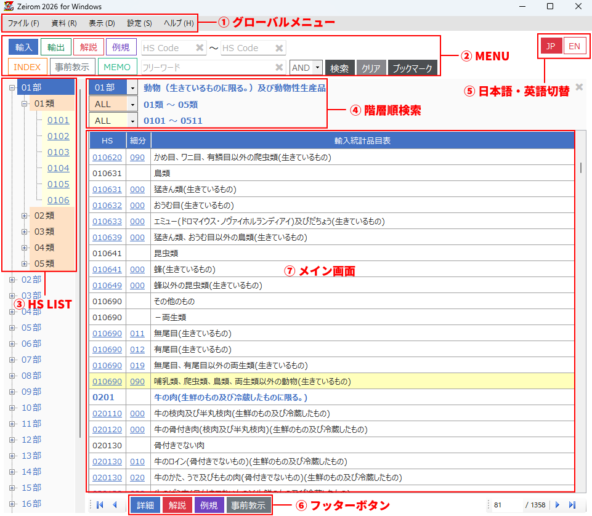The height and width of the screenshot is (516, 592).
Task: Clear the first HS Code field
Action: [x=200, y=48]
